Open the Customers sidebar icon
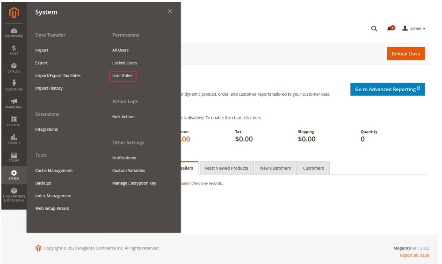This screenshot has width=442, height=264. (14, 86)
